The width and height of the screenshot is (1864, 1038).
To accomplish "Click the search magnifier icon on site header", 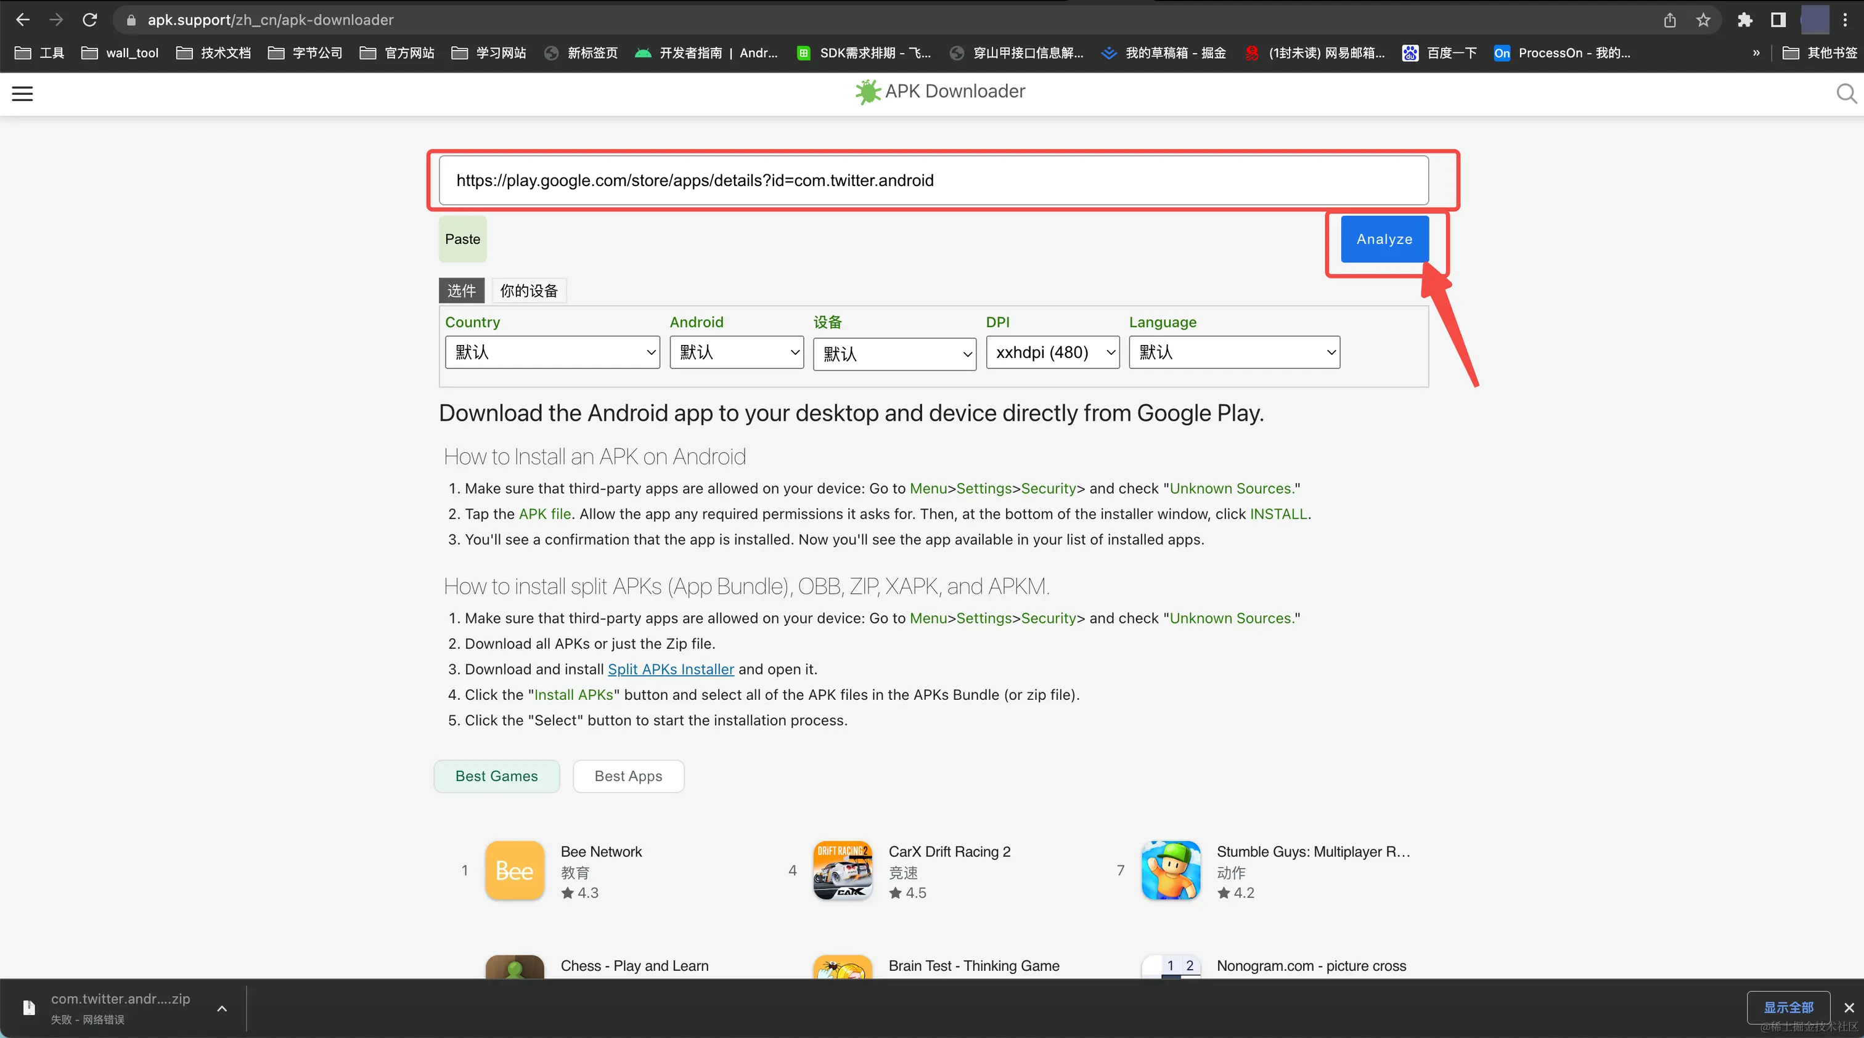I will pyautogui.click(x=1846, y=93).
